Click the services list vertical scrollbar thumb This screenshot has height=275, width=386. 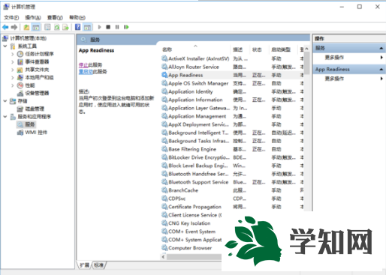(306, 63)
